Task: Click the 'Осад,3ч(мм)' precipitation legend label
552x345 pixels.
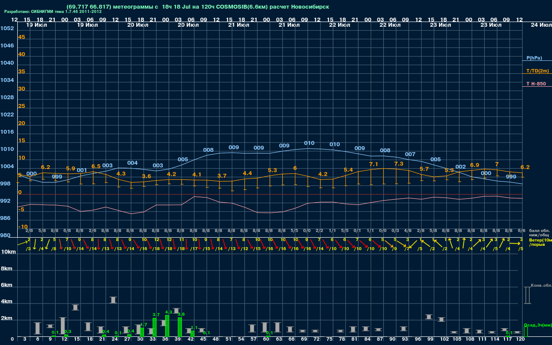Action: click(x=538, y=325)
